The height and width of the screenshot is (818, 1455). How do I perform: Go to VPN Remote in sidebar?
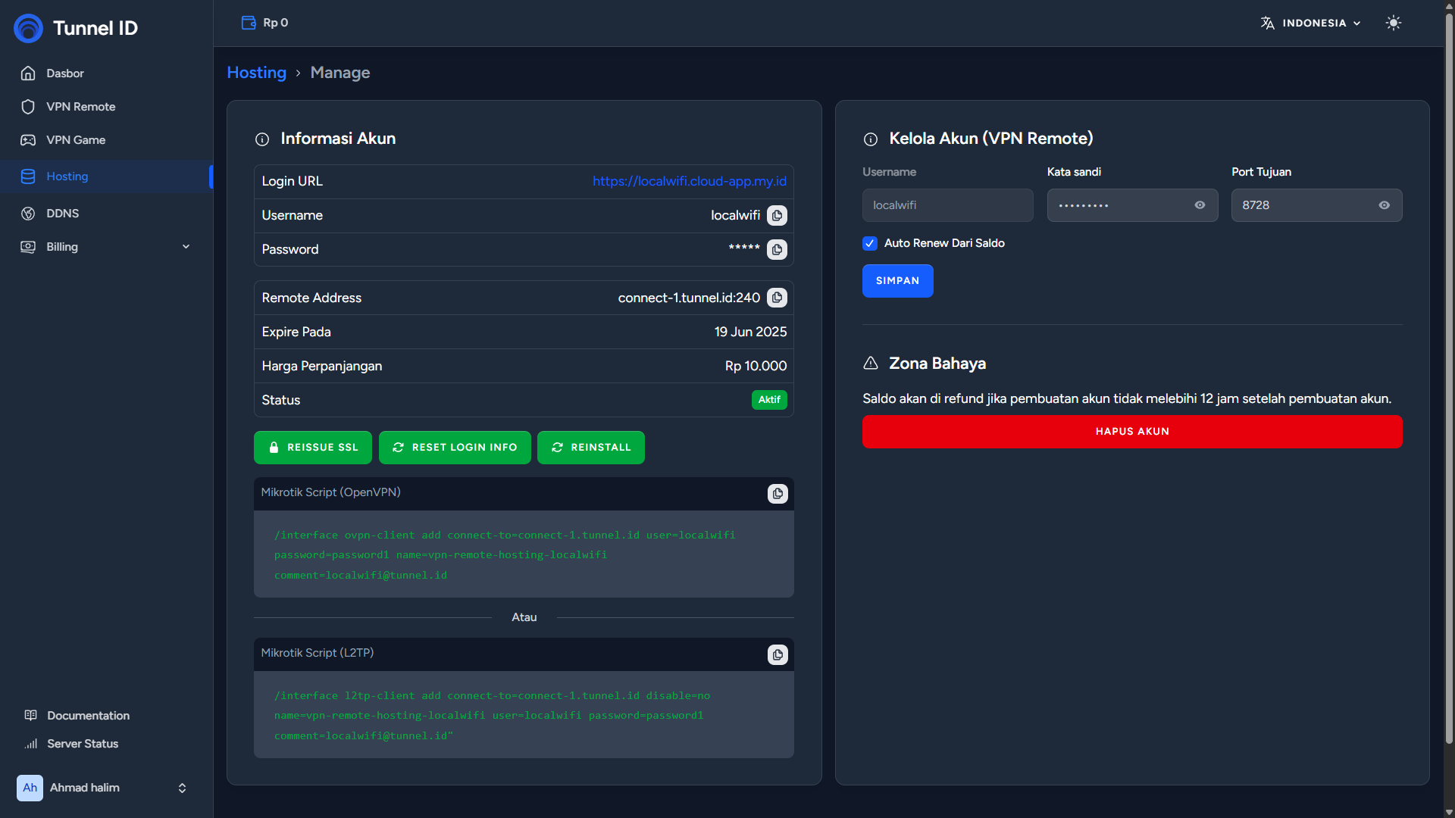[x=80, y=107]
